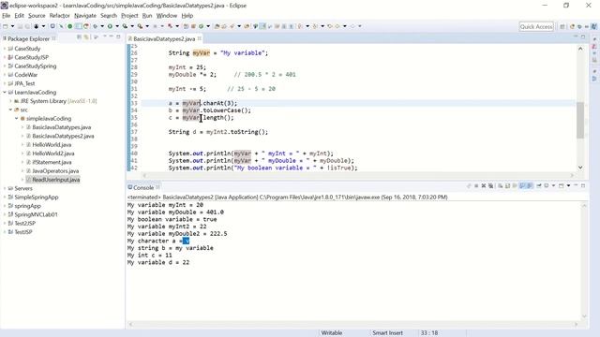Click the Open Console icon

[561, 185]
